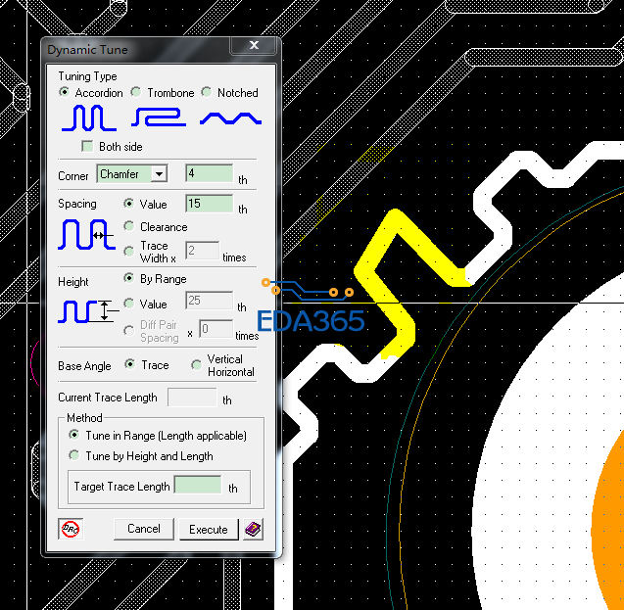Screen dimensions: 624x610
Task: Click the Execute button
Action: [x=209, y=530]
